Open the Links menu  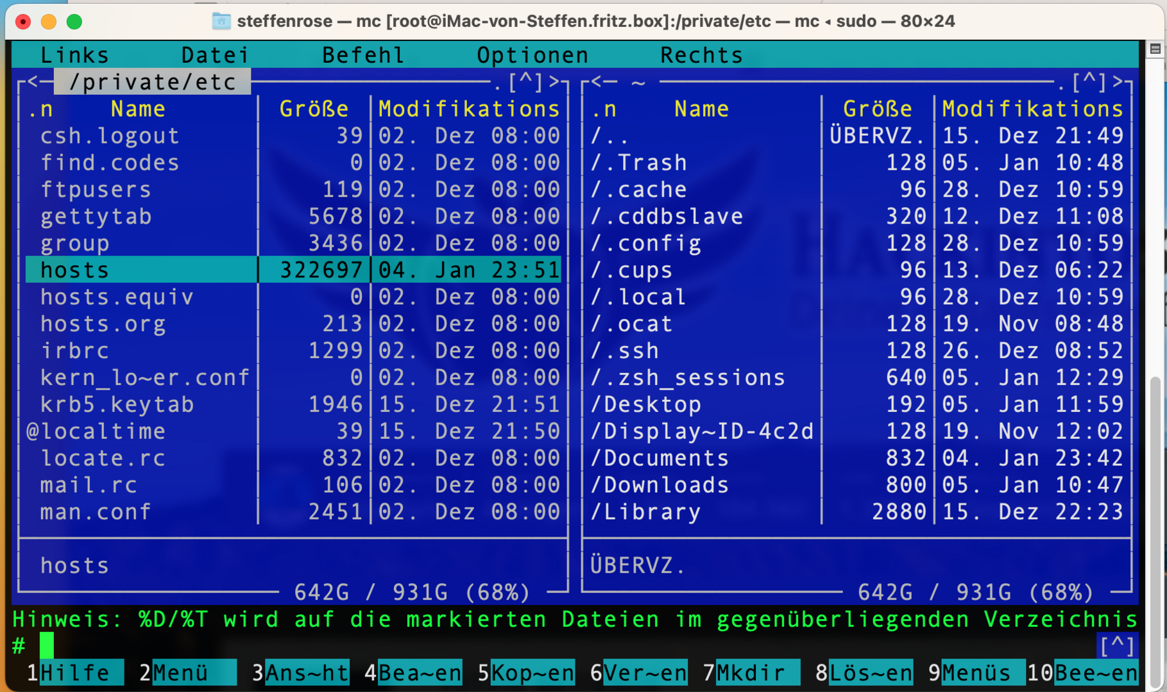click(x=74, y=55)
